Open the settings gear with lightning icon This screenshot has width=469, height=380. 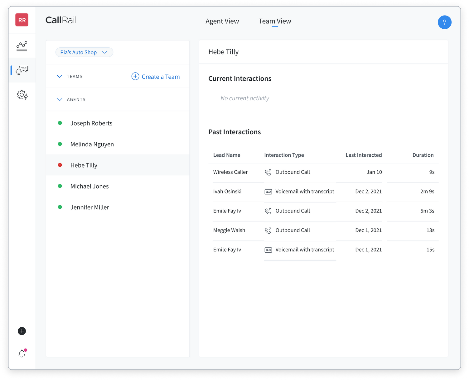pos(22,95)
